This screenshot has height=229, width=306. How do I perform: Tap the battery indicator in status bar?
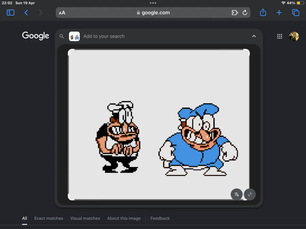click(300, 3)
